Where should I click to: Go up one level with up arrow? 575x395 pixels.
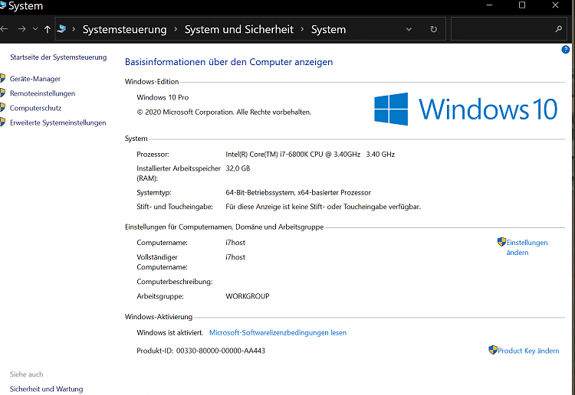[x=48, y=29]
